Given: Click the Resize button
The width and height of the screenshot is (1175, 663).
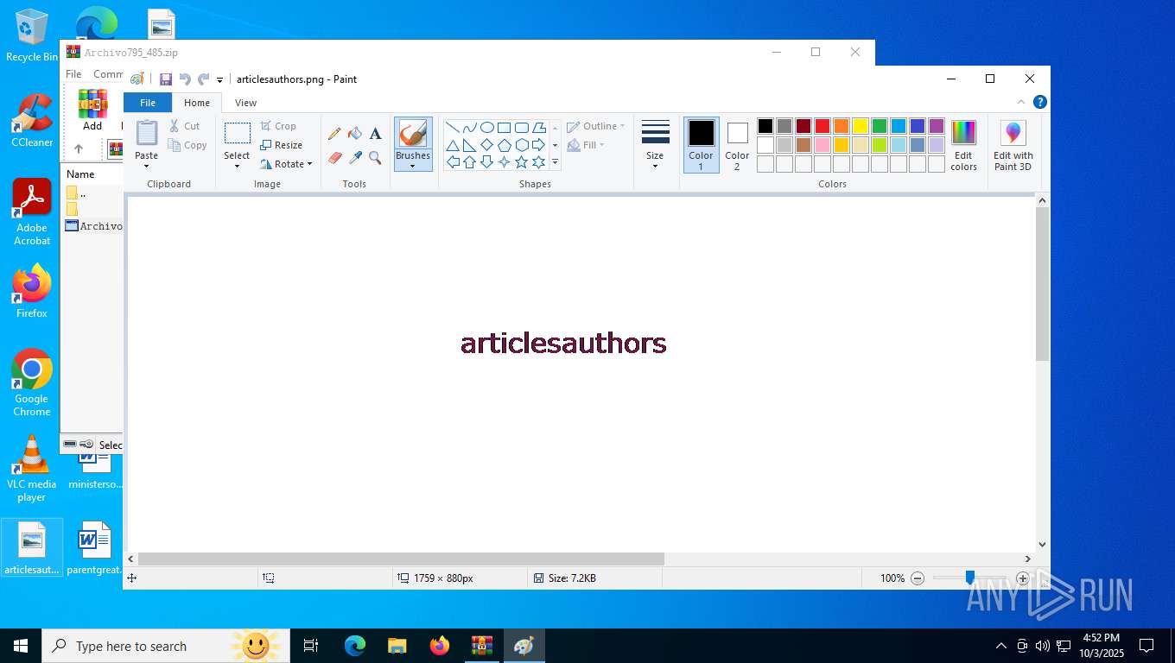Looking at the screenshot, I should (x=282, y=145).
